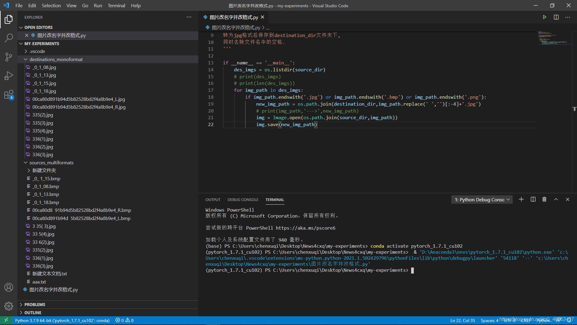This screenshot has width=577, height=325.
Task: Open the Extensions view
Action: point(9,94)
